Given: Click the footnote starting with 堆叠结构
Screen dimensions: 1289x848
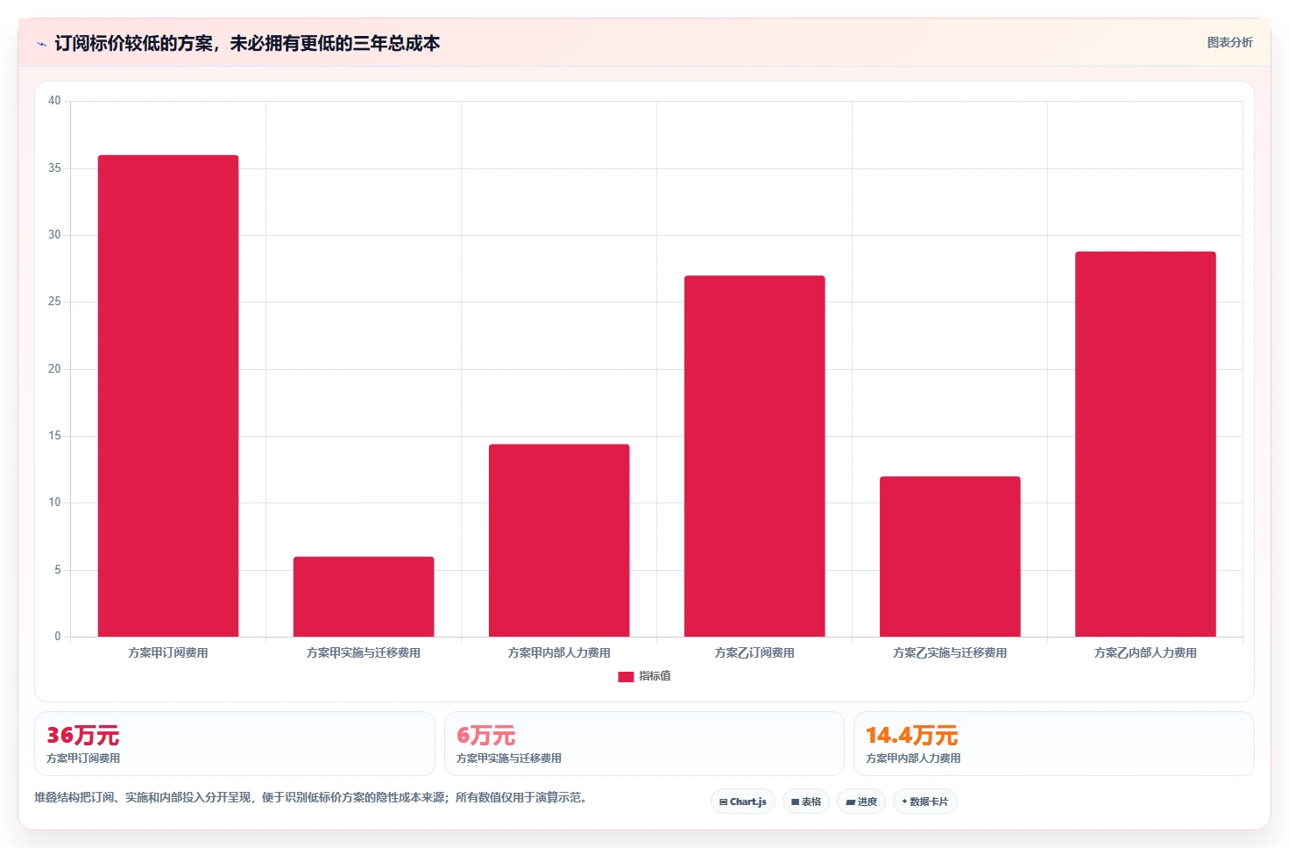Looking at the screenshot, I should click(310, 797).
